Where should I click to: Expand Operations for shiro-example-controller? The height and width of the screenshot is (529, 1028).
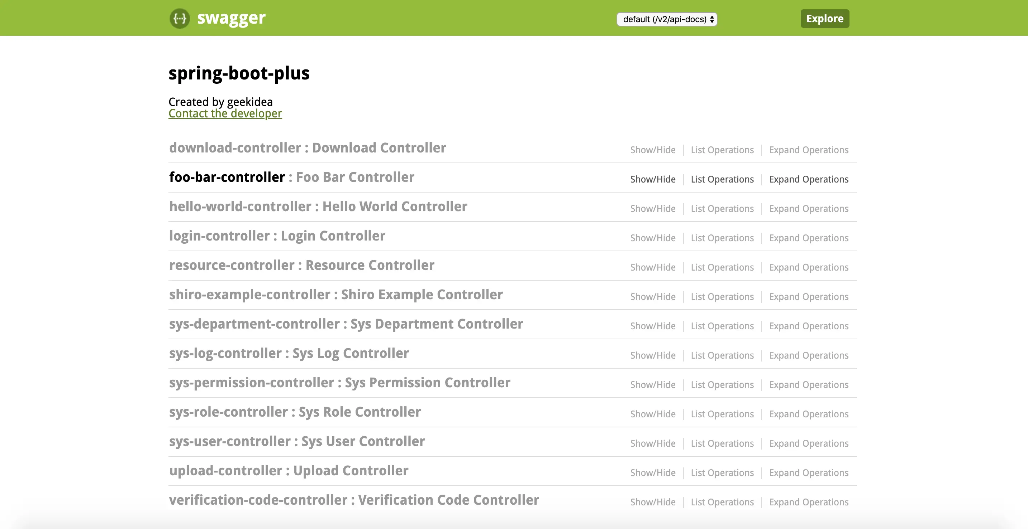pos(808,297)
